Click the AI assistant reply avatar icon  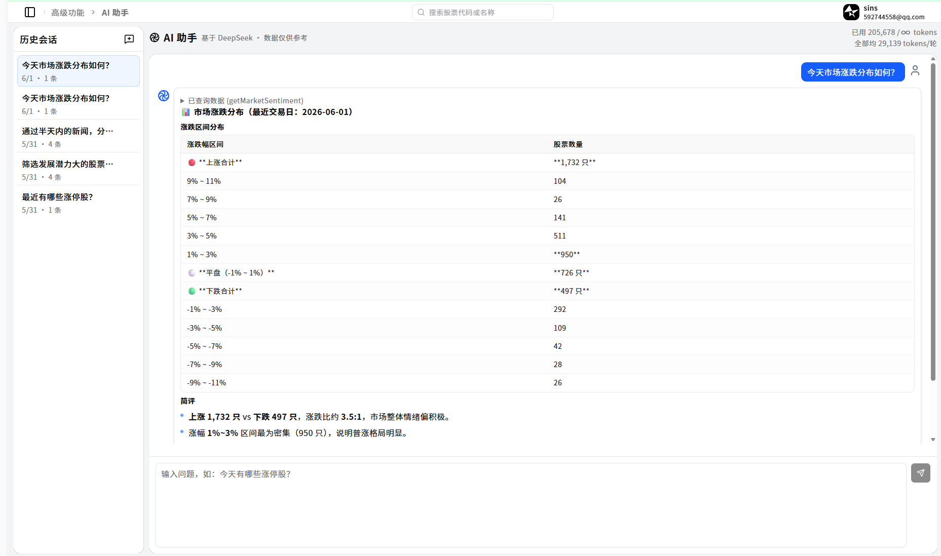(164, 96)
